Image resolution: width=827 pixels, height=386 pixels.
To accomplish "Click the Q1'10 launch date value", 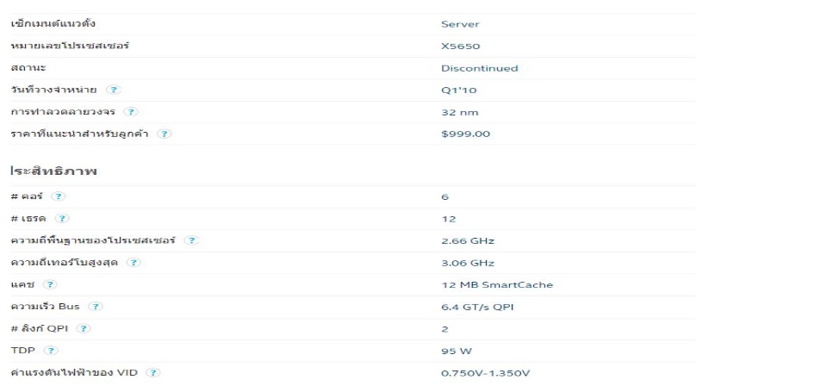I will pyautogui.click(x=458, y=90).
